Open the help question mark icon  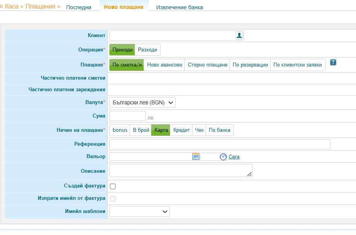[x=333, y=63]
